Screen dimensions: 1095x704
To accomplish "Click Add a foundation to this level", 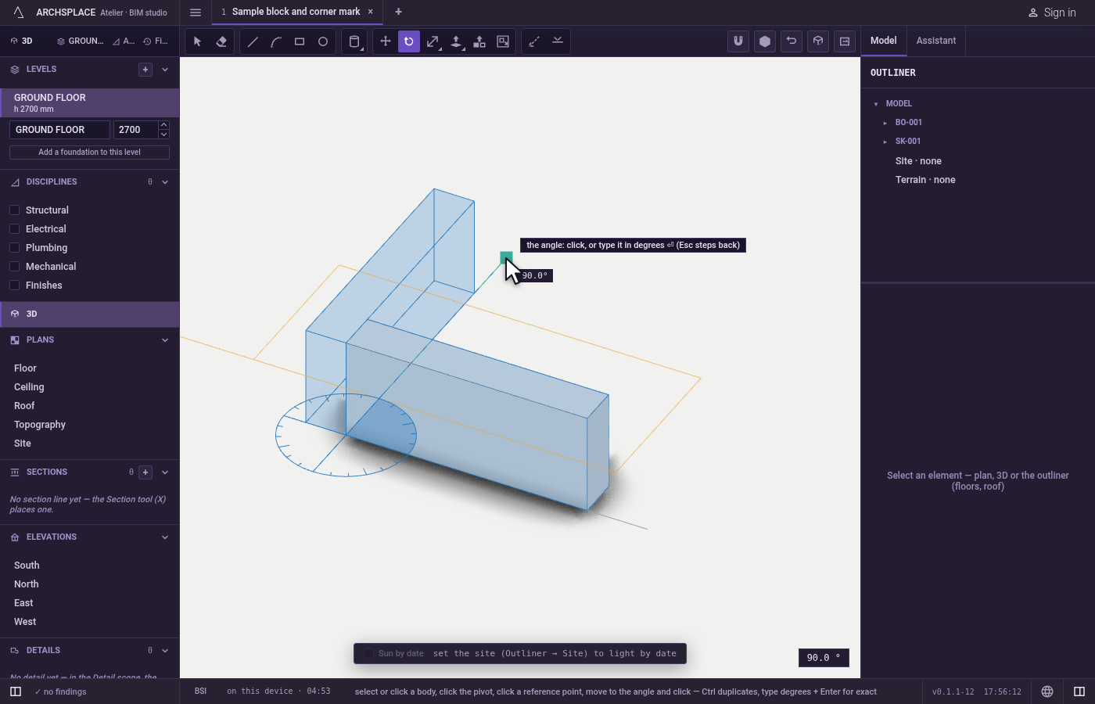I will click(x=89, y=153).
